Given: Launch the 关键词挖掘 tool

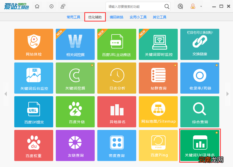Looking at the screenshot, I should [x=75, y=78].
